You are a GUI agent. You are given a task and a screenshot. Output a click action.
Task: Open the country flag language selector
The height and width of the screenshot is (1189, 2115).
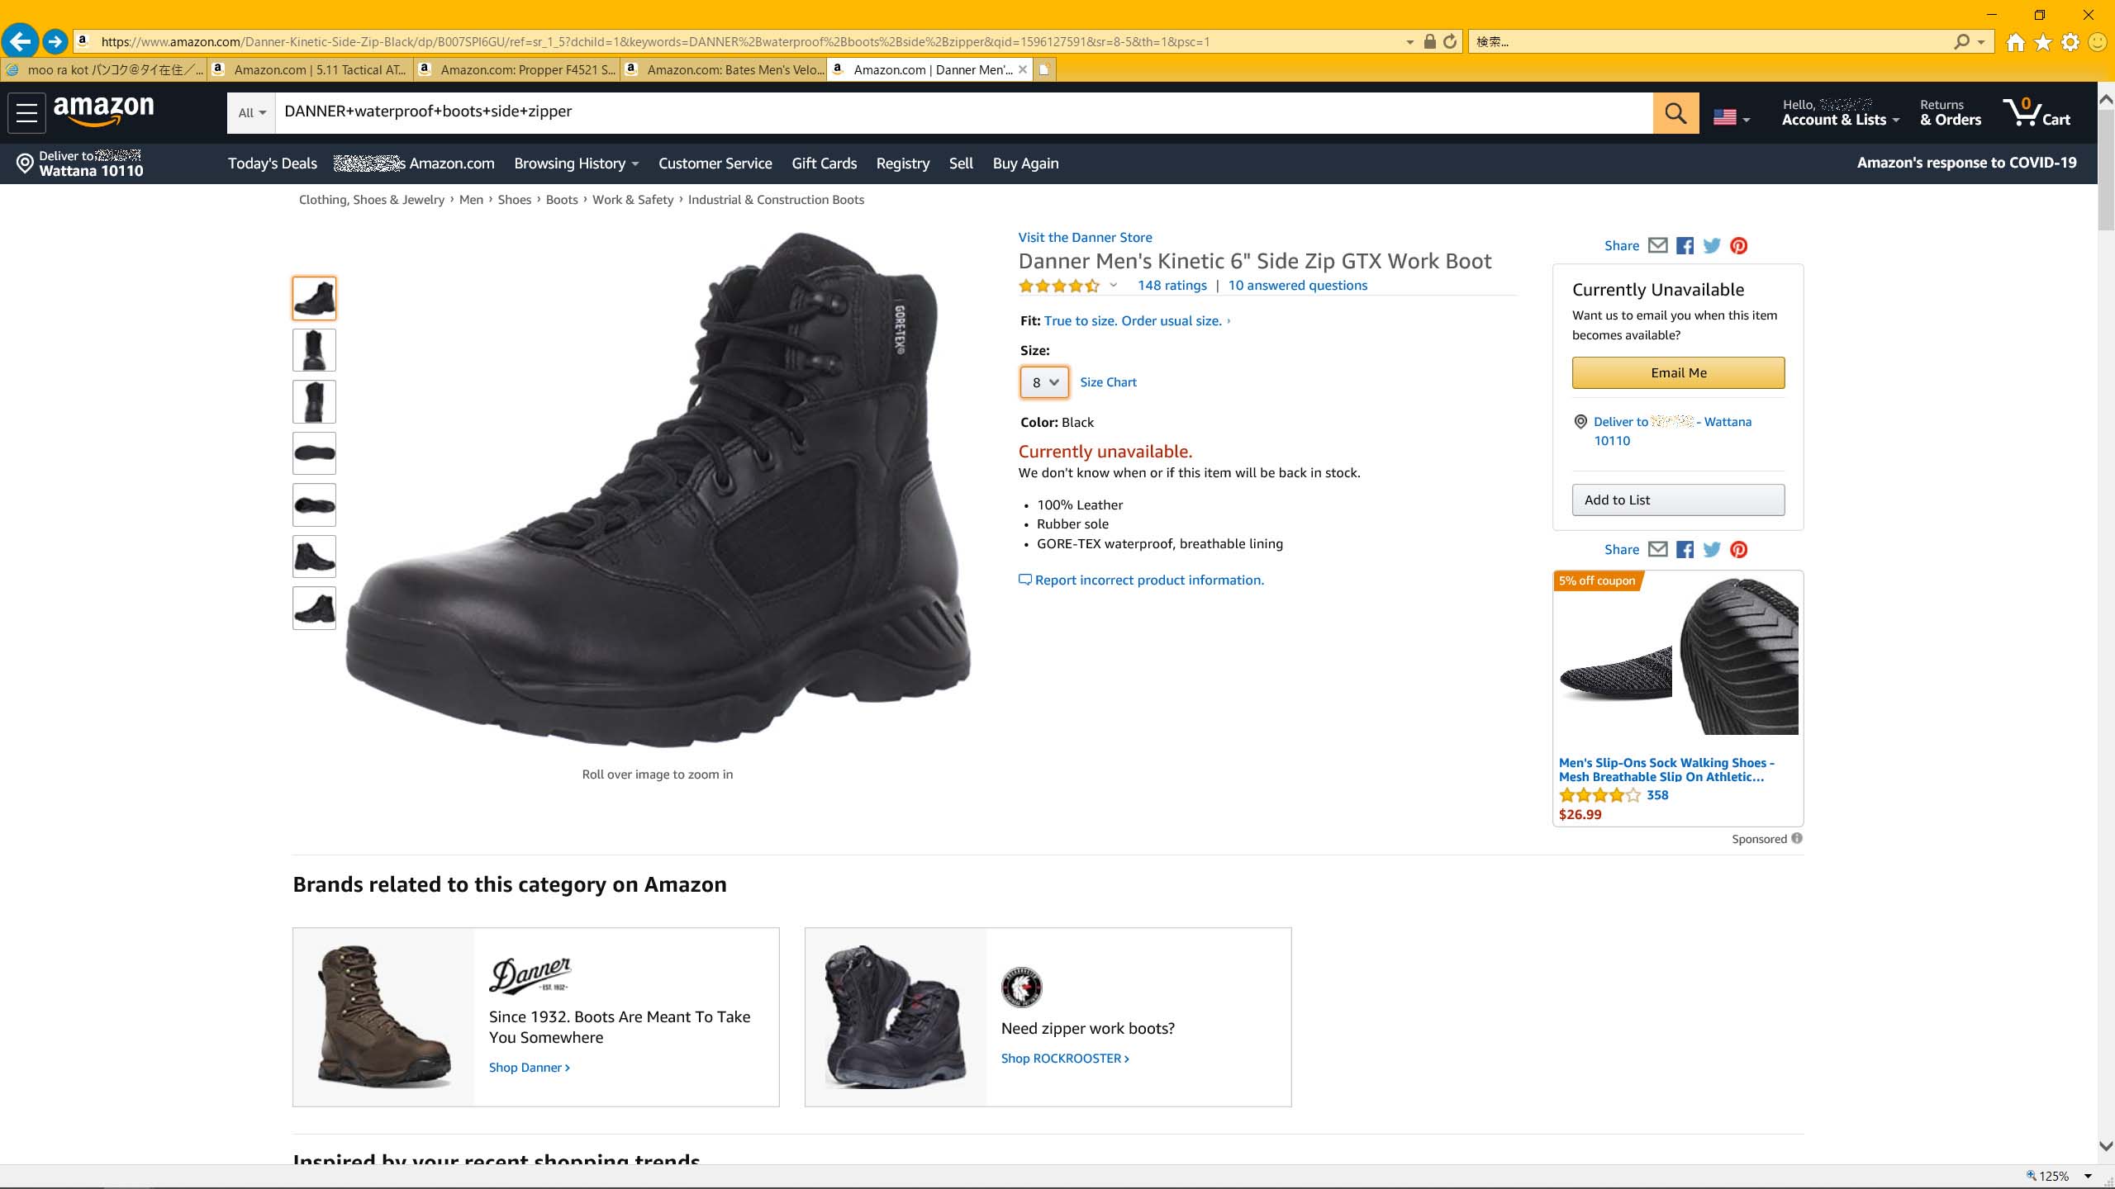tap(1731, 118)
